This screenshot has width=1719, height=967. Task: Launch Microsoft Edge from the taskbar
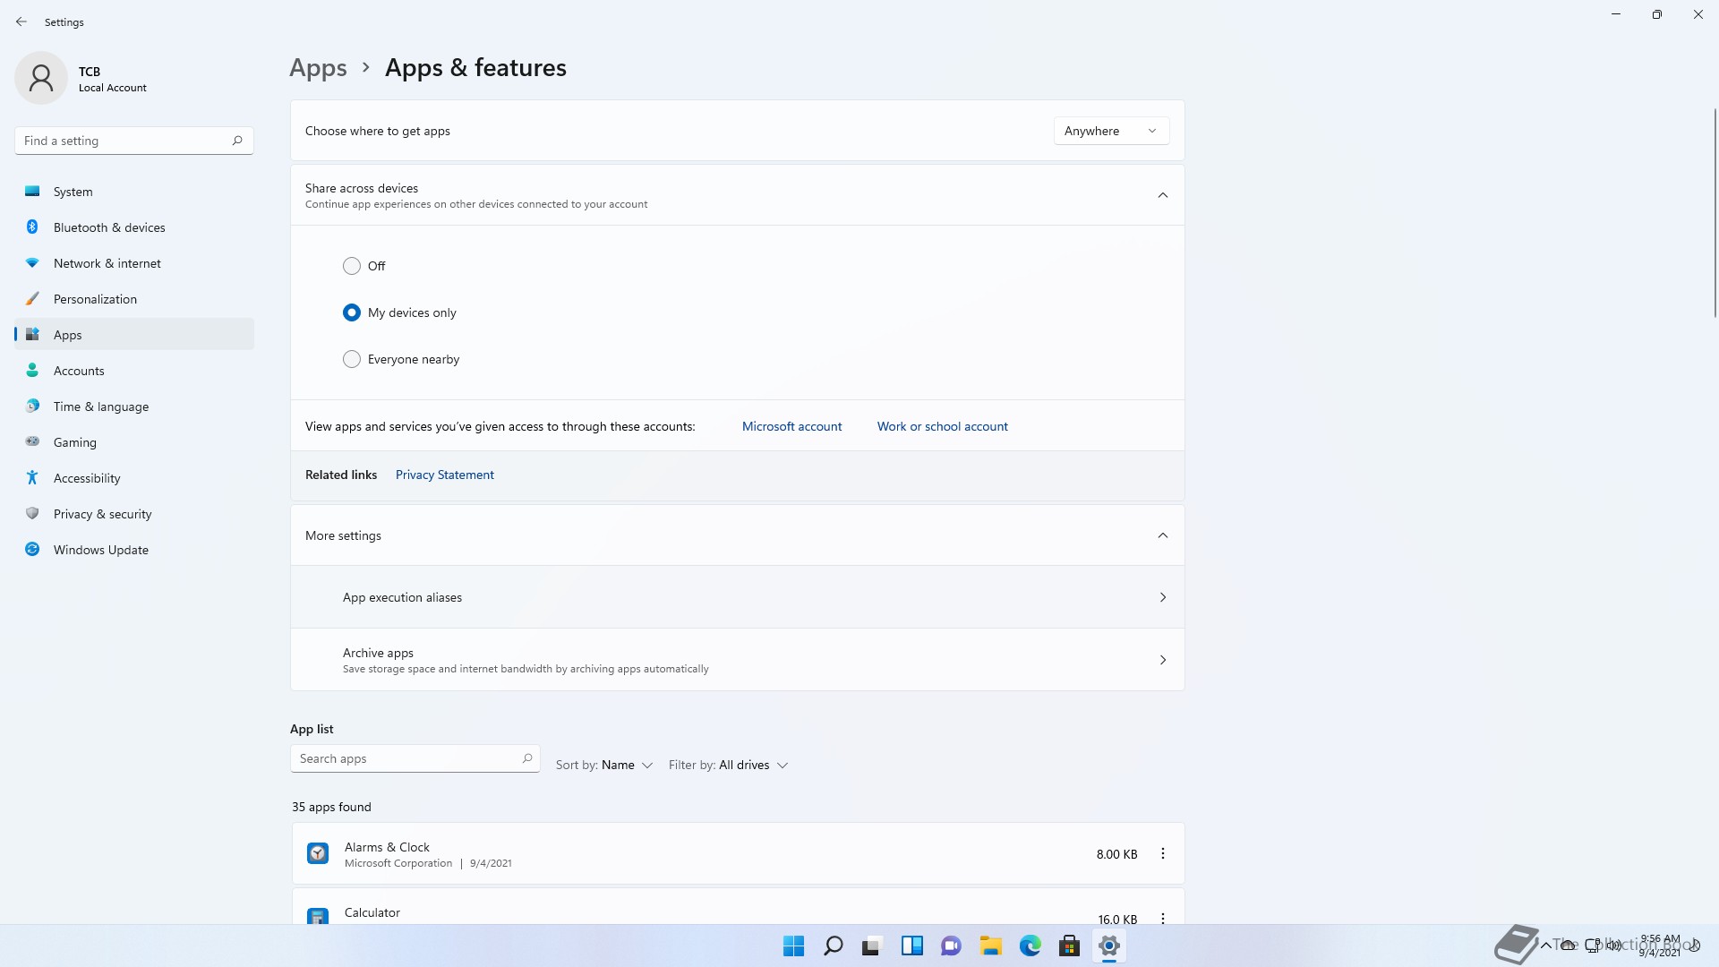[1030, 946]
